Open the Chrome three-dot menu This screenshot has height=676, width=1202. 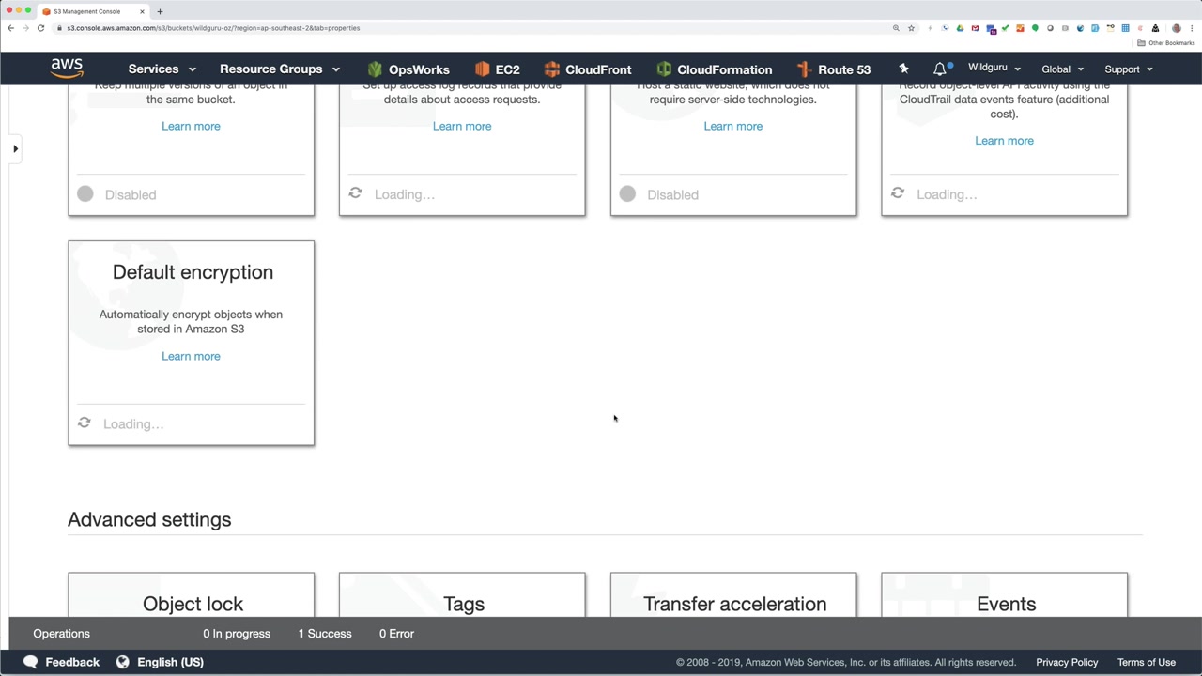1192,28
